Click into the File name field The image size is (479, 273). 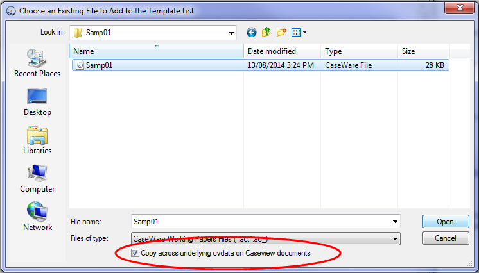(261, 222)
